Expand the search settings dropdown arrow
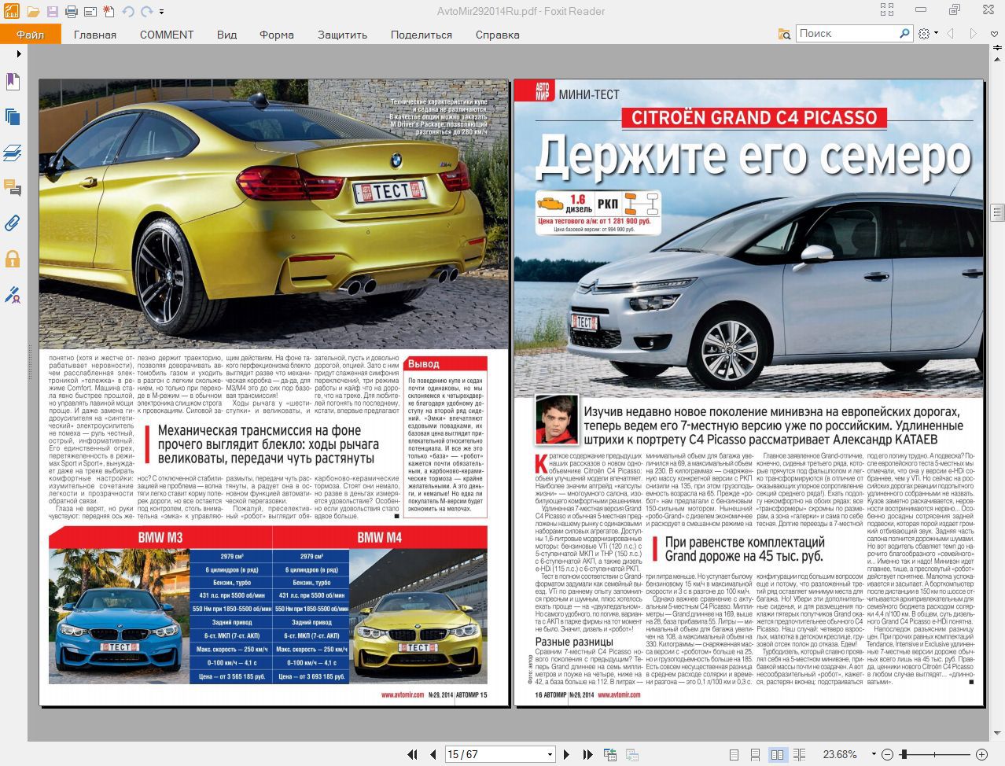Viewport: 1005px width, 766px height. [x=936, y=34]
